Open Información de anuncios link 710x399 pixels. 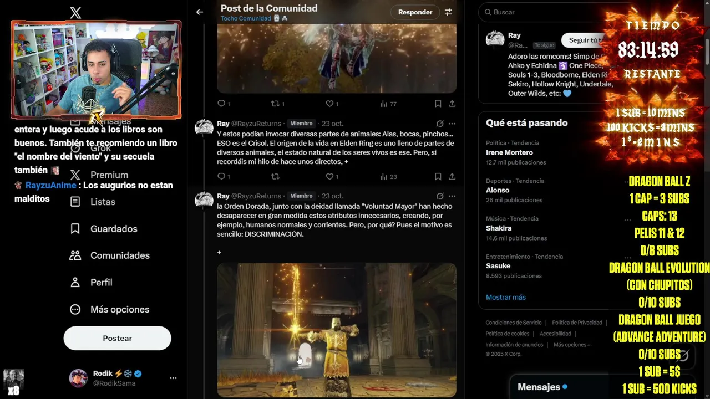tap(514, 345)
